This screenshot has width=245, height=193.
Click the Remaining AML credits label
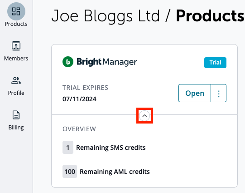[115, 172]
